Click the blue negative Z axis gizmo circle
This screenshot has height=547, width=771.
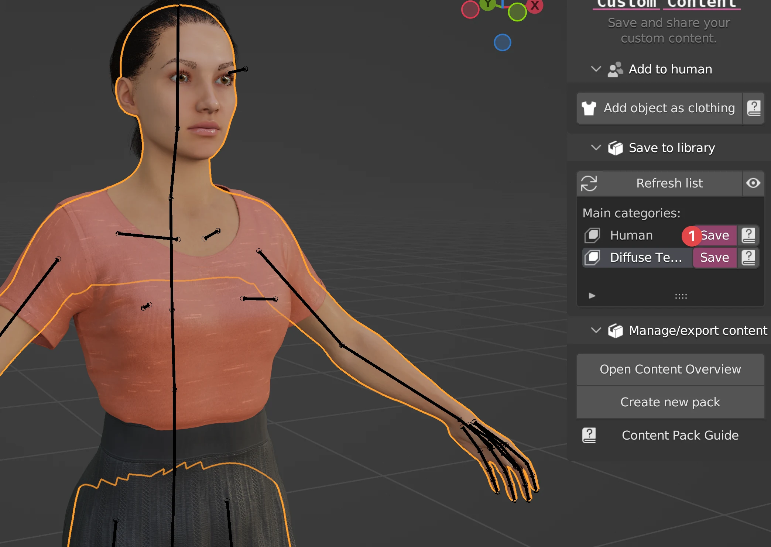pyautogui.click(x=502, y=42)
